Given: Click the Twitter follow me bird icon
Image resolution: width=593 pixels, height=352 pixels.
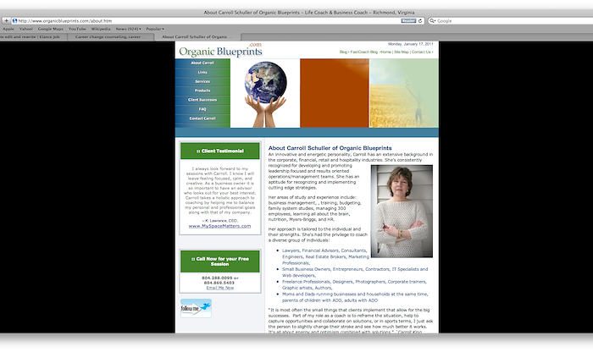Looking at the screenshot, I should [196, 308].
